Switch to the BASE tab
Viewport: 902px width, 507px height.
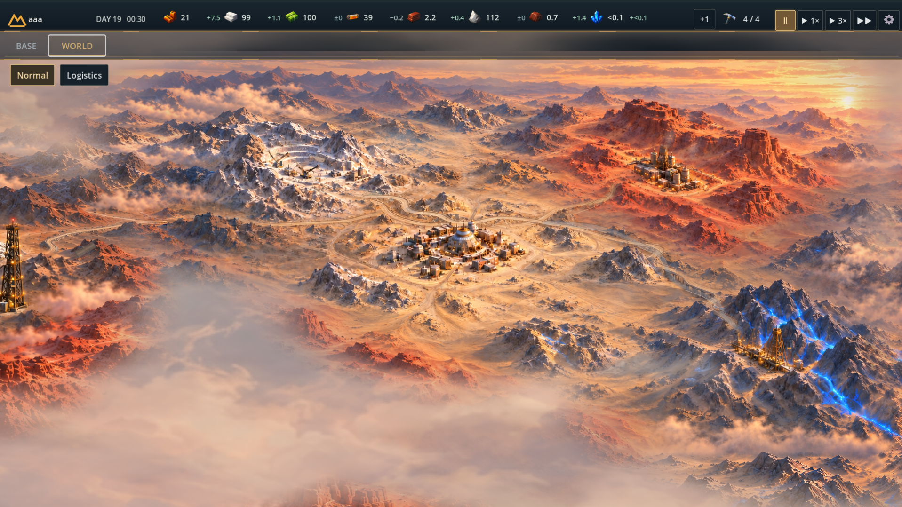[x=26, y=46]
